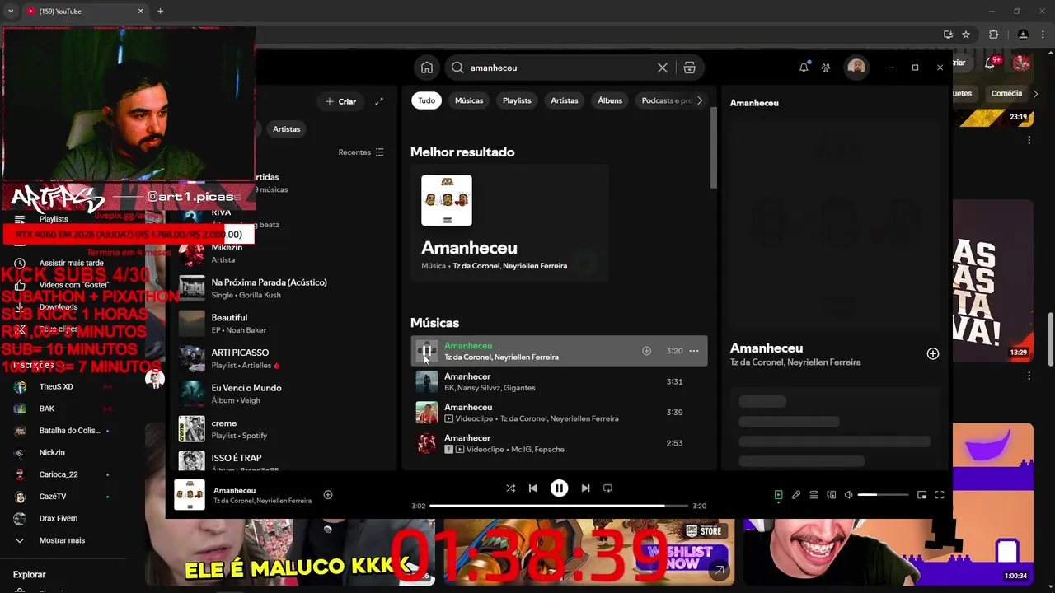This screenshot has width=1055, height=593.
Task: Skip to the previous track
Action: [533, 488]
